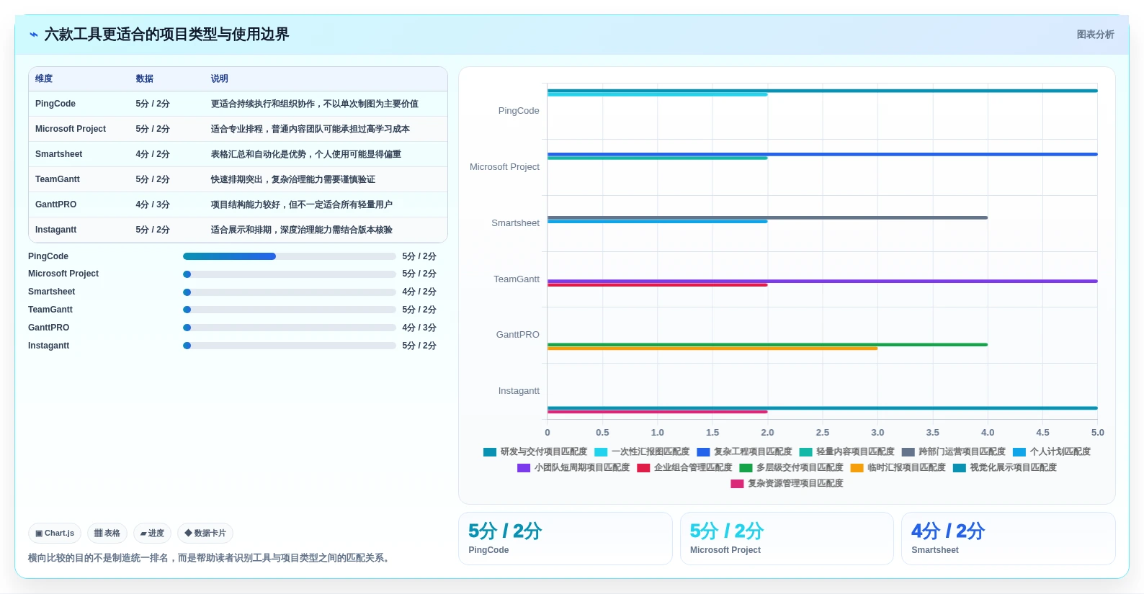Toggle the 跨部门运营项目匹配度 legend item
1144x594 pixels.
953,452
